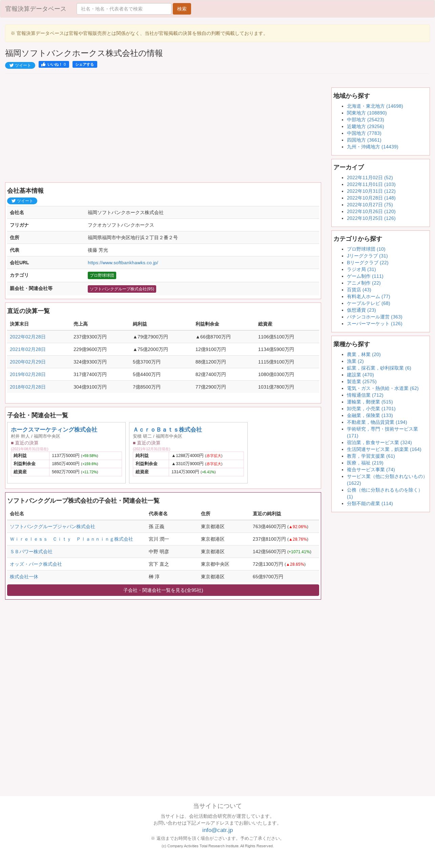Browse Jリーグクラブ (31) category
The image size is (435, 852).
pyautogui.click(x=367, y=256)
